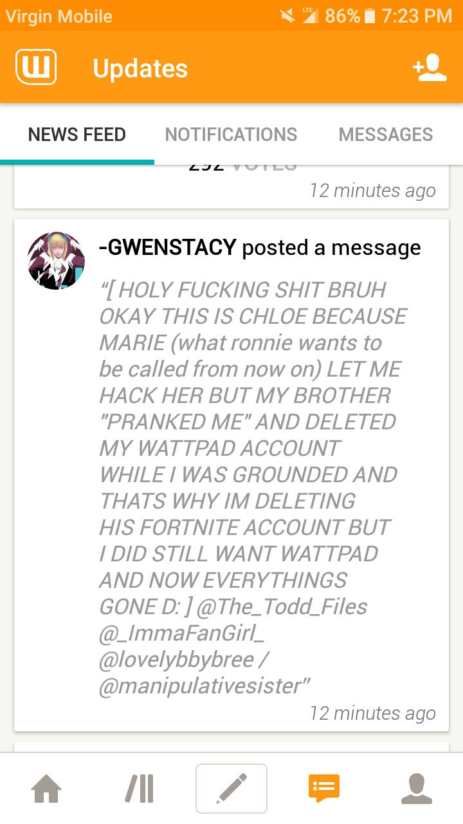Image resolution: width=463 pixels, height=824 pixels.
Task: Tap the pencil Create icon
Action: [232, 789]
